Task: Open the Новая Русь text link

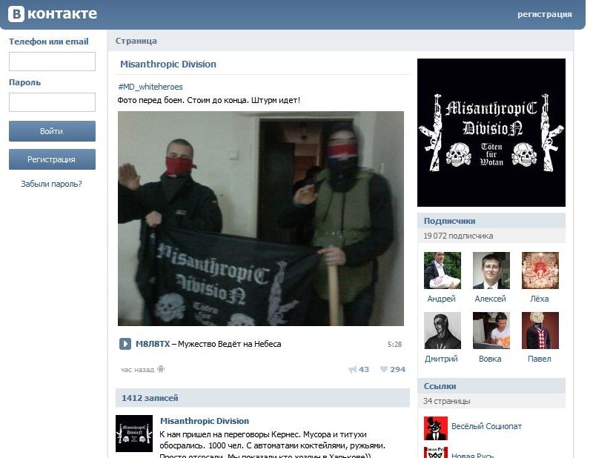Action: point(472,454)
